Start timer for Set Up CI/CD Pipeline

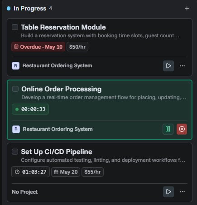(168, 192)
